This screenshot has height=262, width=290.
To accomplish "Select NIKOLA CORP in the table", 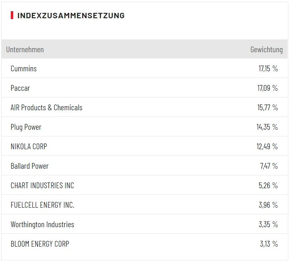I will pyautogui.click(x=29, y=146).
